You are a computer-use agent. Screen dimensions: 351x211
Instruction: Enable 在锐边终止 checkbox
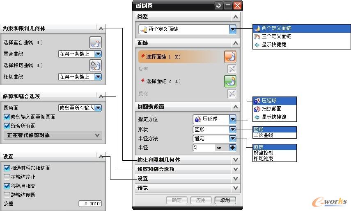[7, 177]
